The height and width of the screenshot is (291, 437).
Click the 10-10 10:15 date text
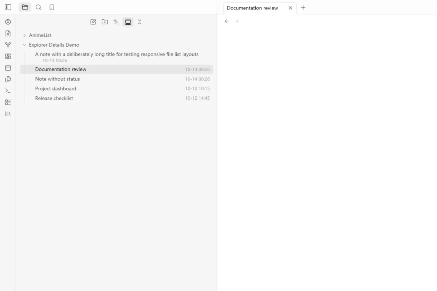pos(197,88)
